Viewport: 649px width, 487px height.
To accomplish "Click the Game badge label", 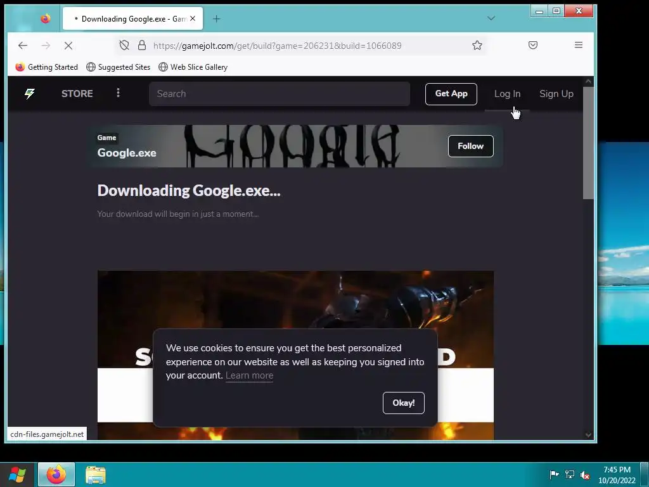I will pos(106,138).
